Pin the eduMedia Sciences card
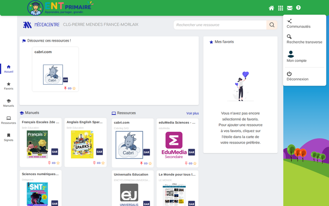 186,163
